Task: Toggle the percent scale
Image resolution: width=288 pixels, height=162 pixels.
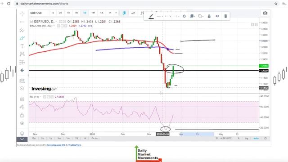Action: tap(238, 138)
